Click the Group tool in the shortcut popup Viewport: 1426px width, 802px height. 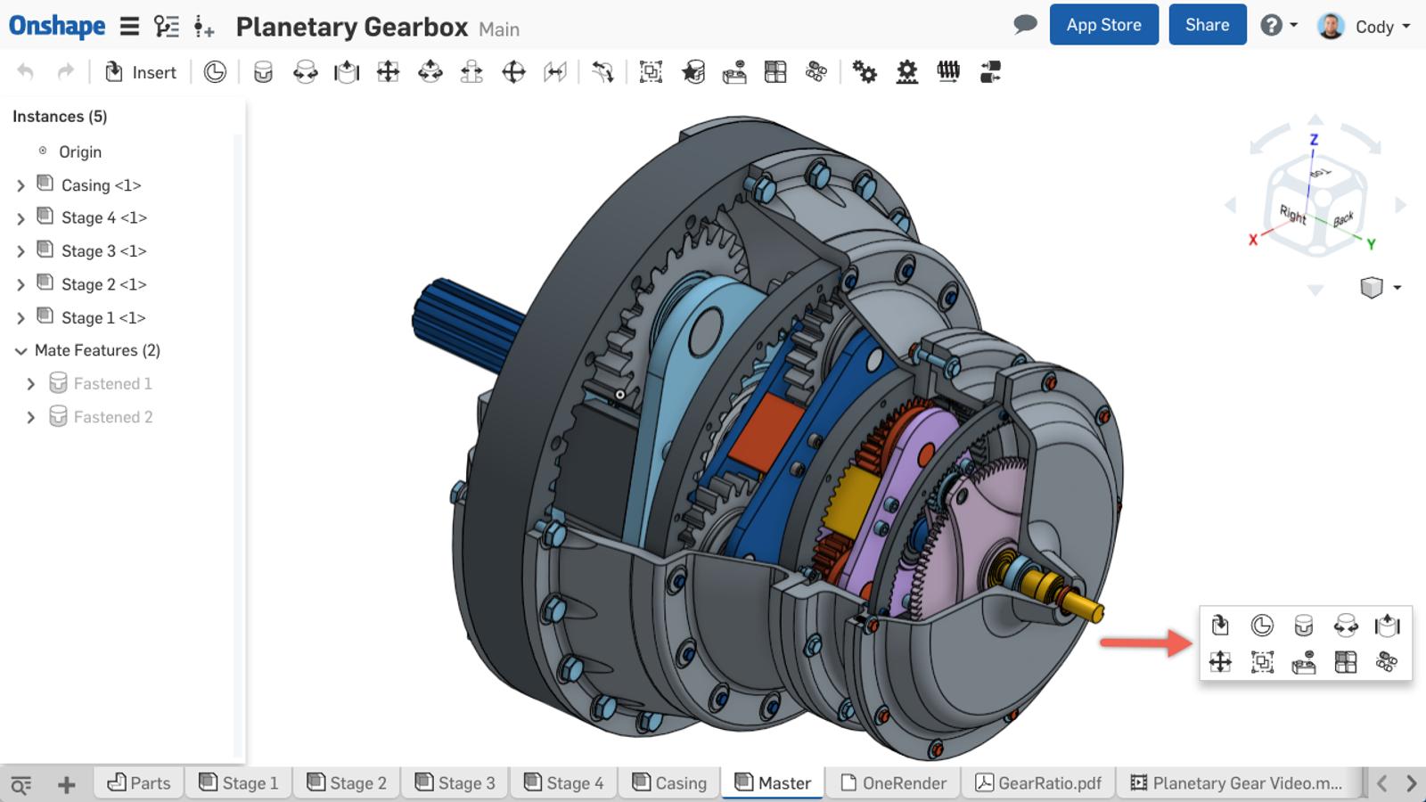pyautogui.click(x=1262, y=662)
